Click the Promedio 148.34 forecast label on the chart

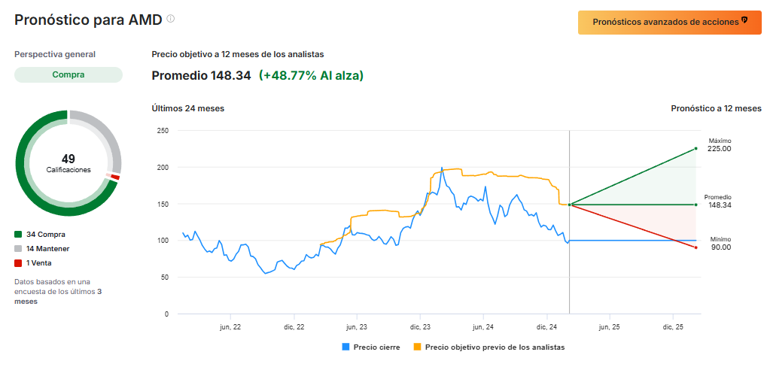tap(718, 202)
